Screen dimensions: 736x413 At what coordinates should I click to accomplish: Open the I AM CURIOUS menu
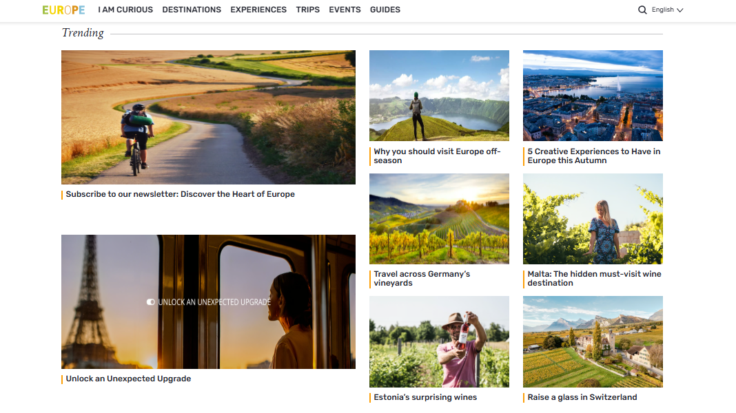pos(125,10)
